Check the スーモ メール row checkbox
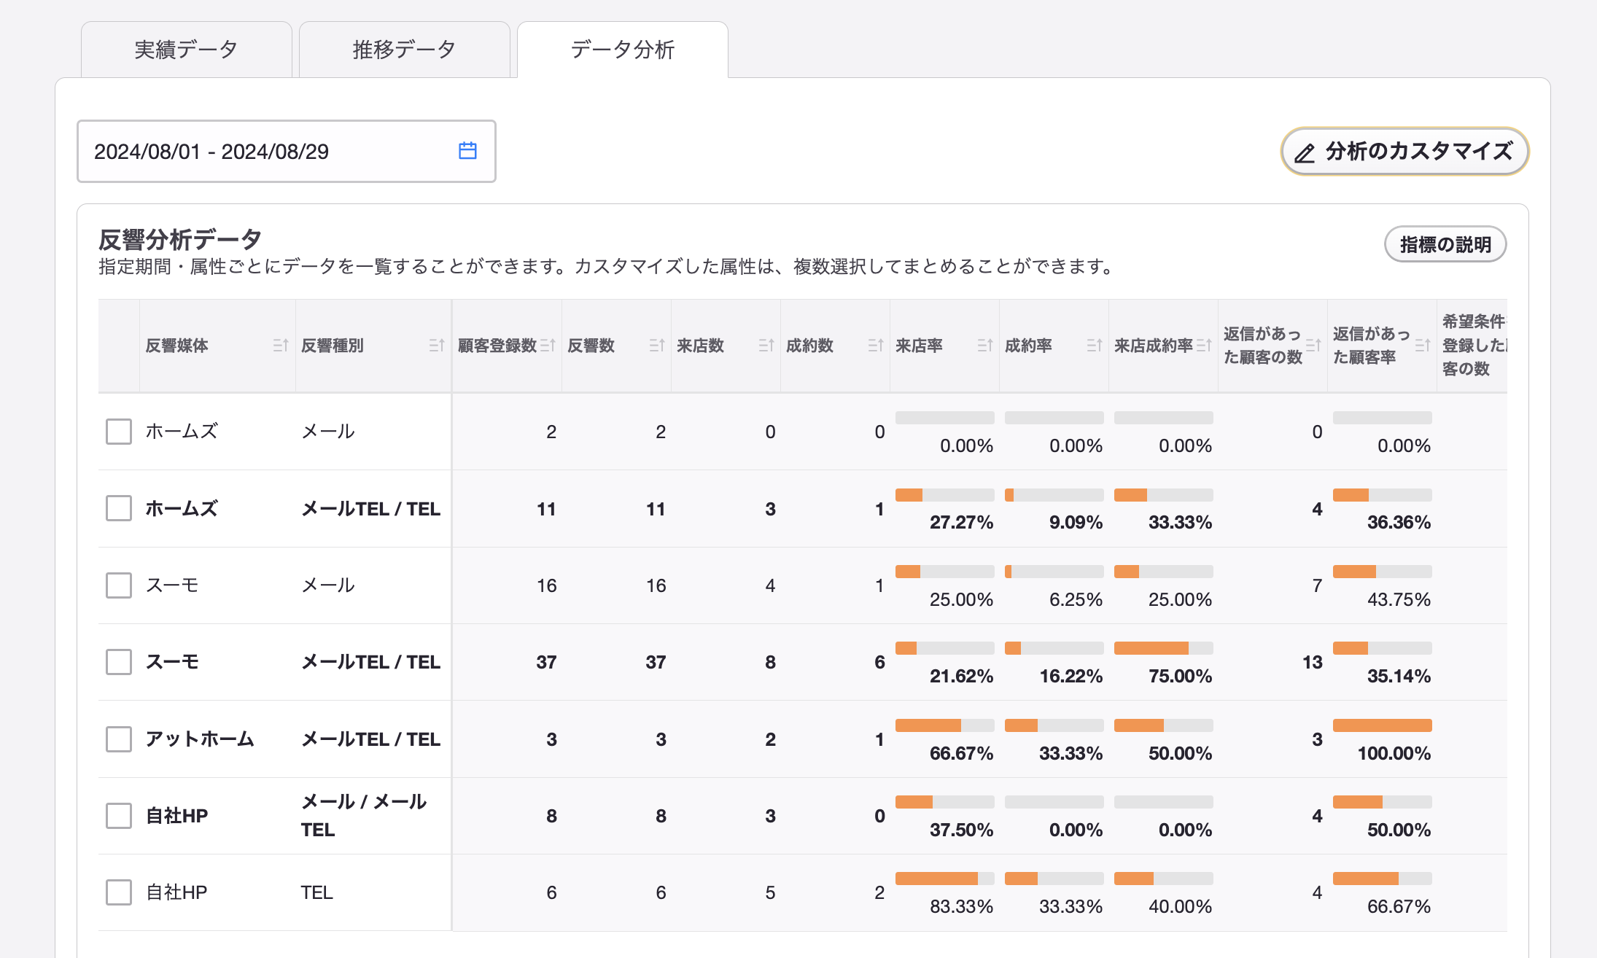Viewport: 1597px width, 958px height. pyautogui.click(x=119, y=585)
